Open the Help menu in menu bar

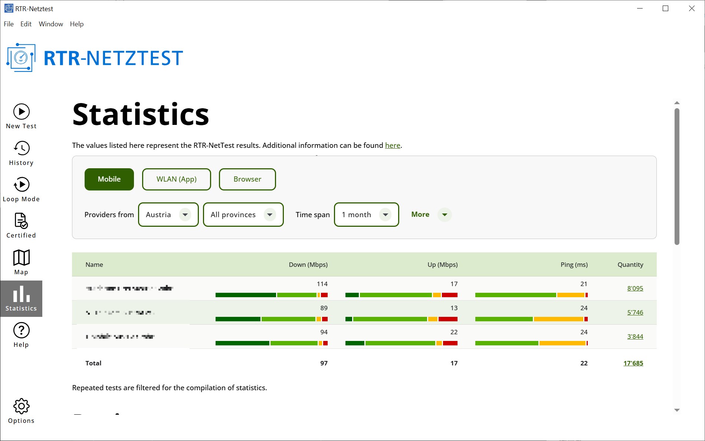pyautogui.click(x=77, y=24)
